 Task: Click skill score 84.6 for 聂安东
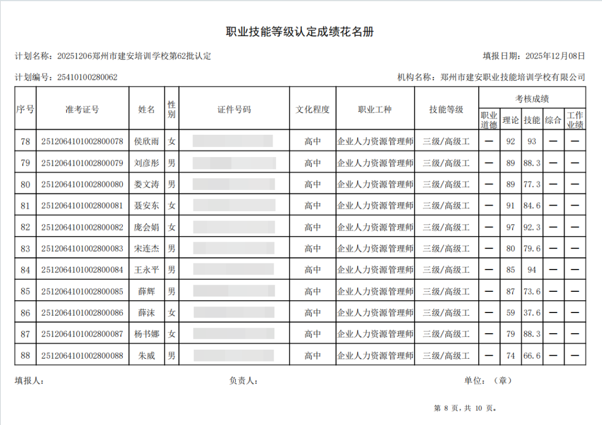point(532,206)
